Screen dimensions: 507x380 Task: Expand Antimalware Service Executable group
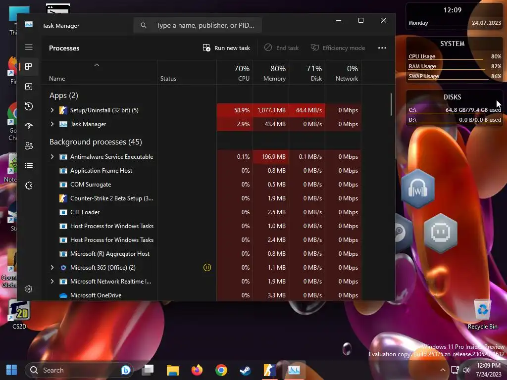[52, 157]
